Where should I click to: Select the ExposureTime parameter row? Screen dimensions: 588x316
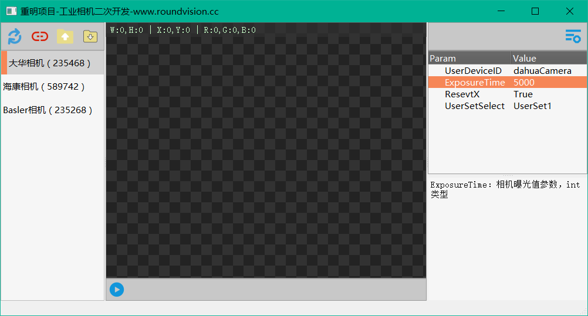474,83
